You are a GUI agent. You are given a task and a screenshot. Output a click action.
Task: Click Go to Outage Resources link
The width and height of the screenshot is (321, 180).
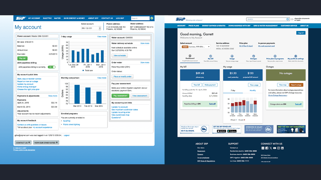pyautogui.click(x=278, y=95)
